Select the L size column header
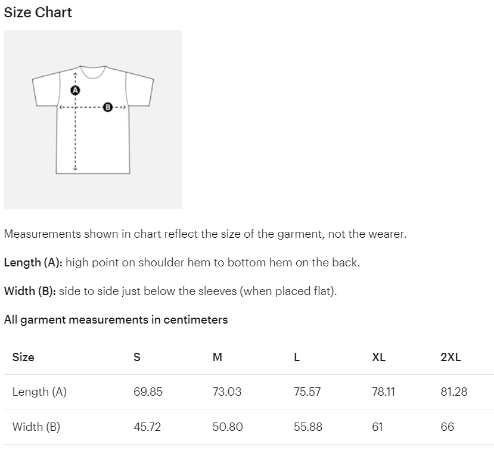This screenshot has height=469, width=494. point(297,358)
